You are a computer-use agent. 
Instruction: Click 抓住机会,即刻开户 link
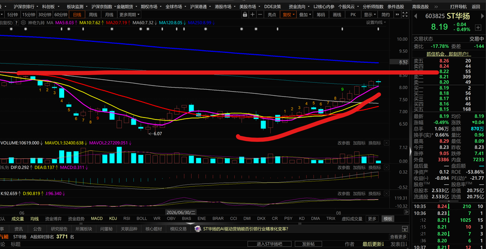[x=449, y=54]
